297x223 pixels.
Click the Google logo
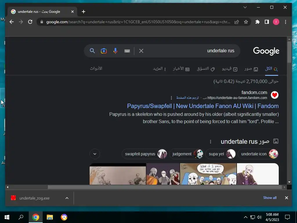tap(266, 51)
